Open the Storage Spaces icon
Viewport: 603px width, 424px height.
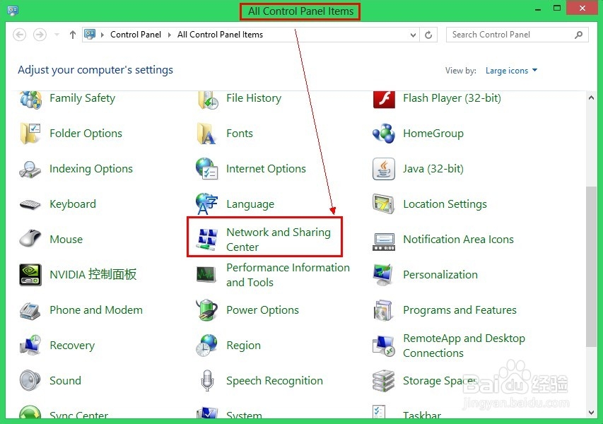click(x=384, y=381)
